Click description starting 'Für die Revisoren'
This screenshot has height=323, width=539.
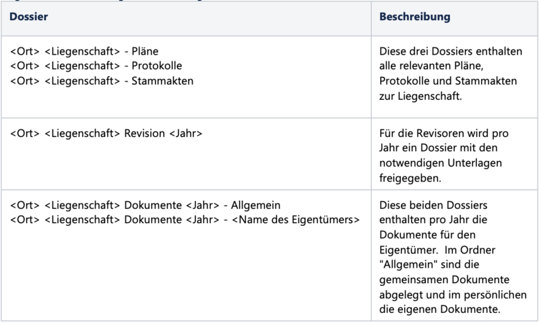click(x=444, y=156)
